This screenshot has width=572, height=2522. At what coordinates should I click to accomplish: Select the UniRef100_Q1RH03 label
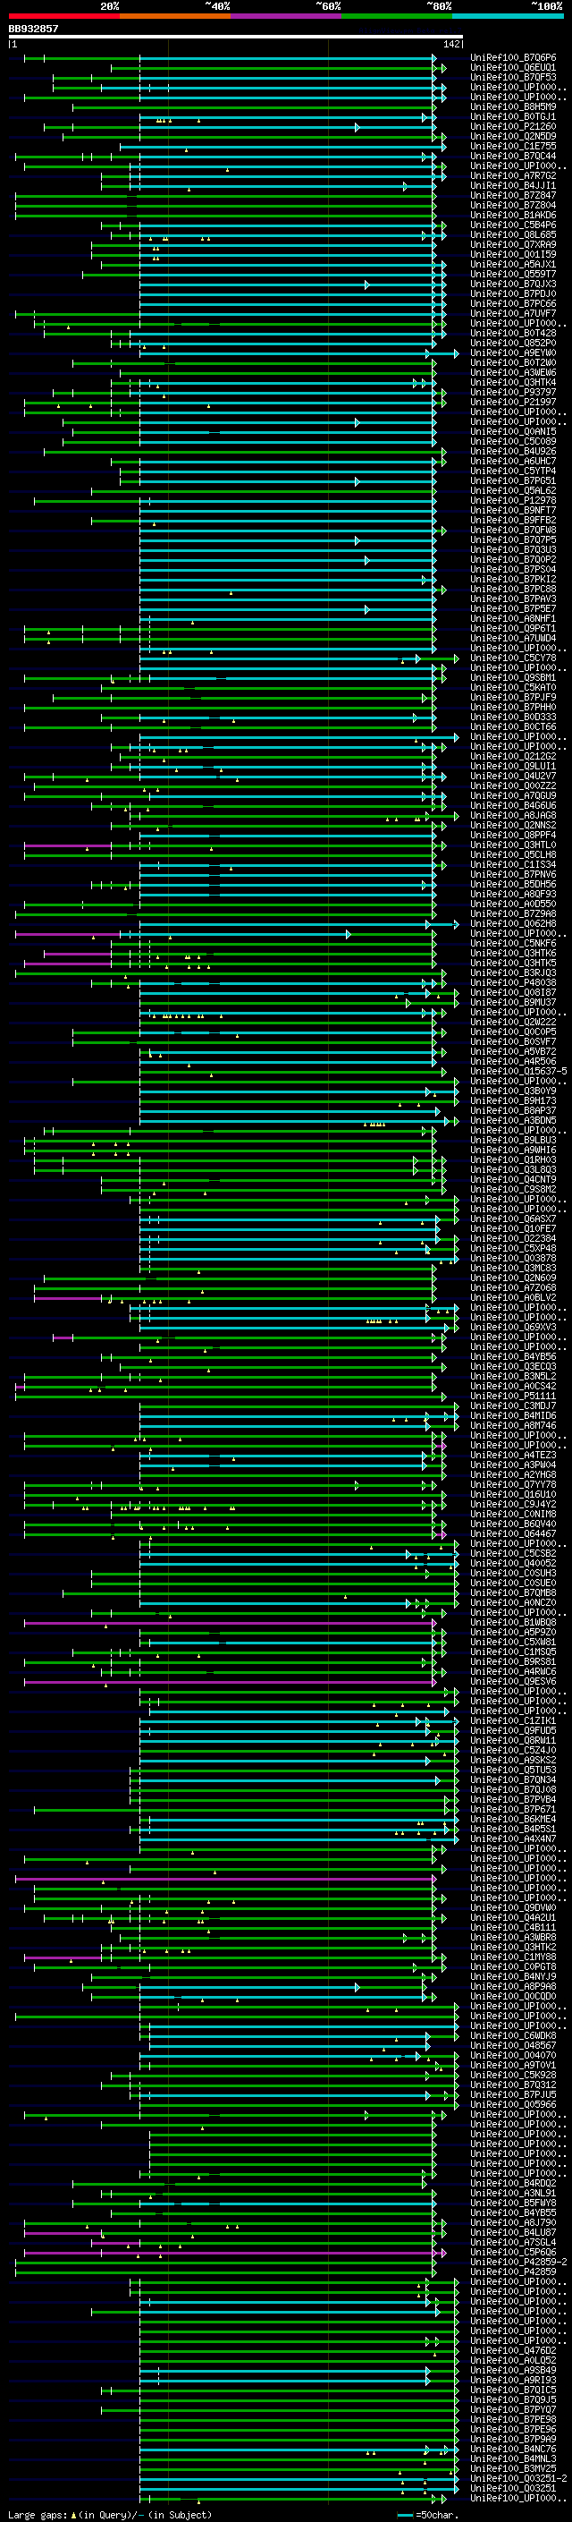[513, 1160]
